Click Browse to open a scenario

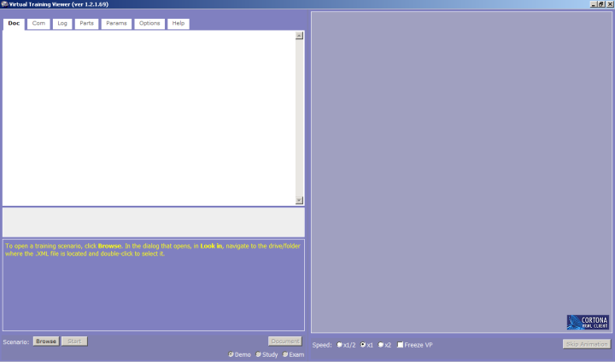pyautogui.click(x=46, y=342)
